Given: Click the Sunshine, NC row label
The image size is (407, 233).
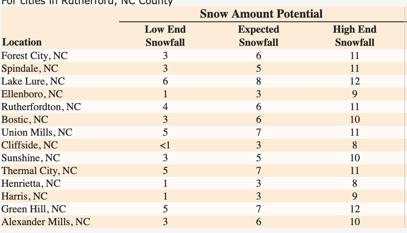Looking at the screenshot, I should pyautogui.click(x=31, y=158).
